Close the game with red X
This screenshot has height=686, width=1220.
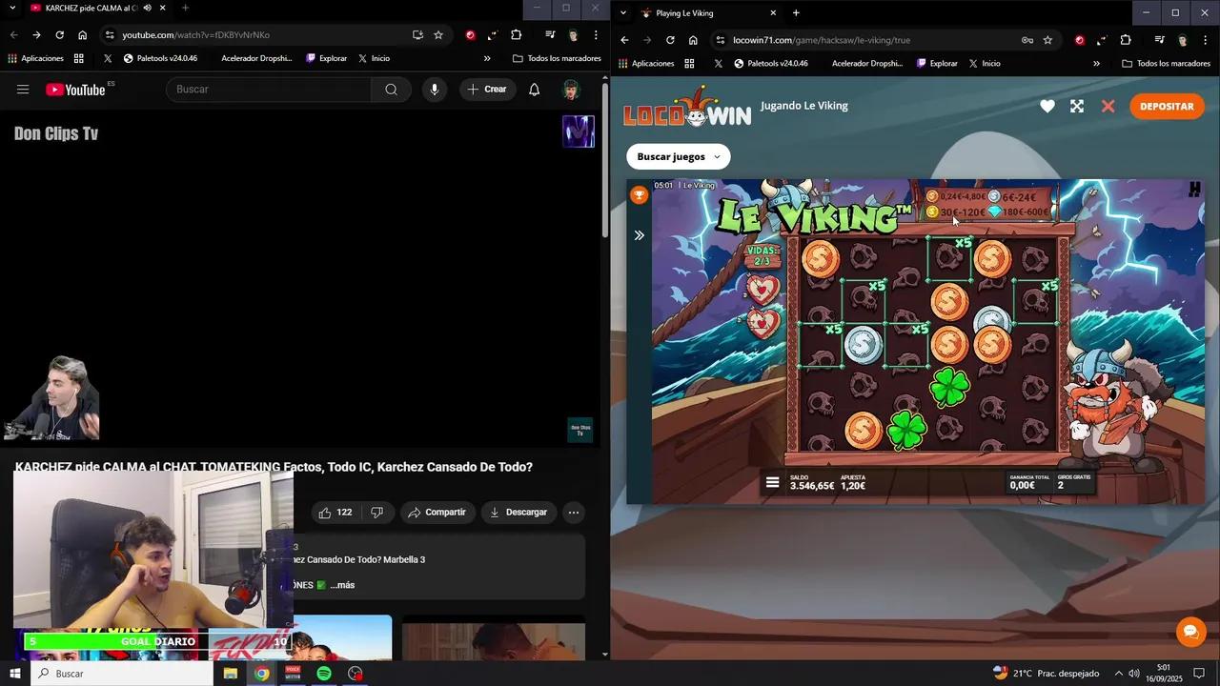pos(1108,107)
